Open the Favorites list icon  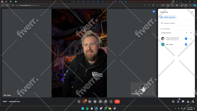click(x=172, y=5)
